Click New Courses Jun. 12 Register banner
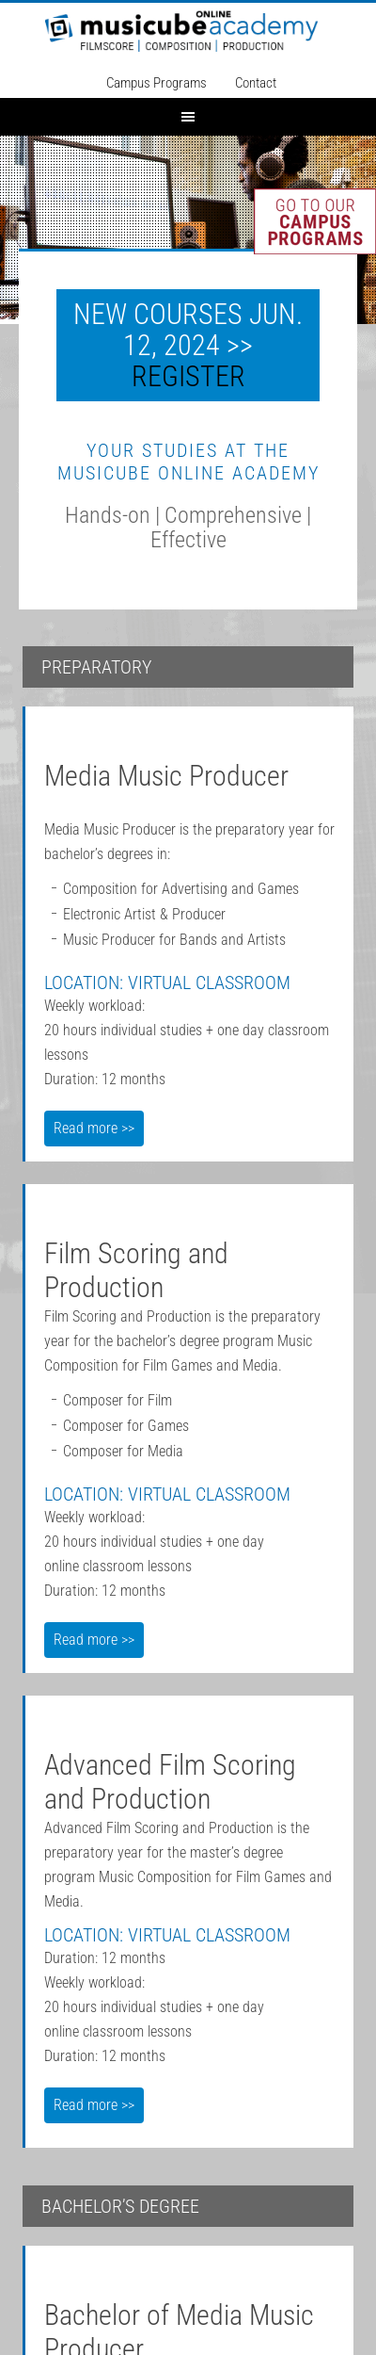 [x=188, y=345]
